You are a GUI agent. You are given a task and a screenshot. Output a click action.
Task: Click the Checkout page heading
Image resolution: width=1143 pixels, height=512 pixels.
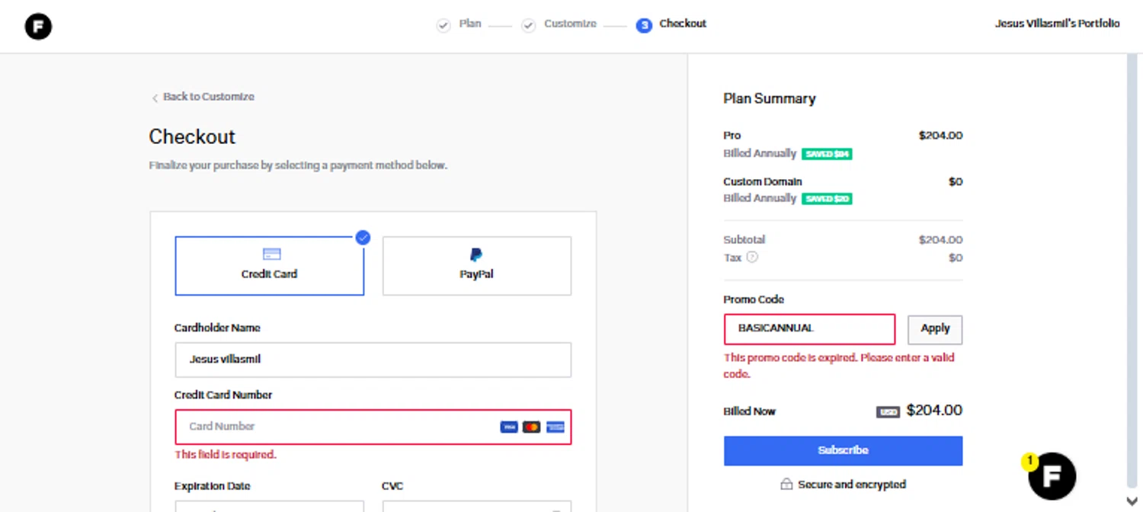coord(192,137)
